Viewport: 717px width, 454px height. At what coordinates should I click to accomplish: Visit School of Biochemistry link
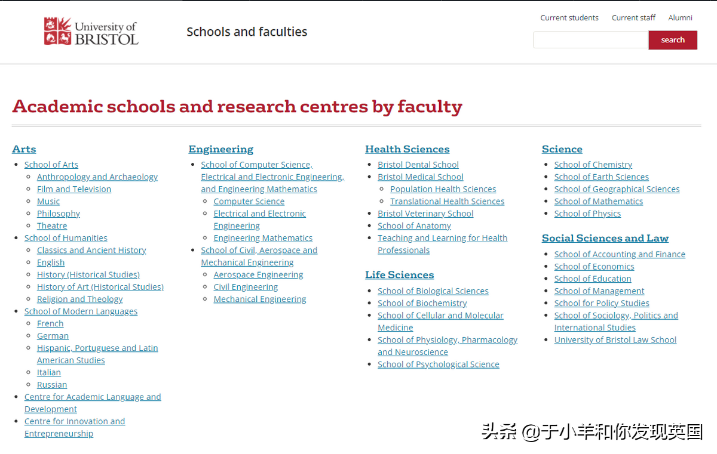pos(422,303)
